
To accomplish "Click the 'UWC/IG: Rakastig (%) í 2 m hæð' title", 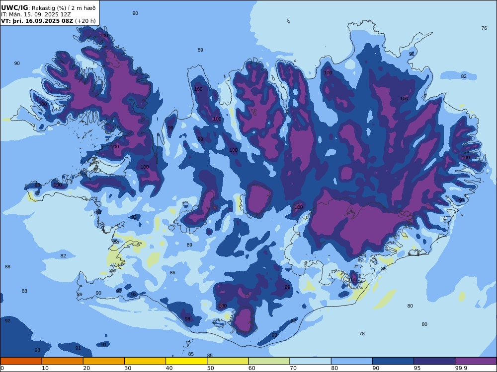I will coord(48,8).
